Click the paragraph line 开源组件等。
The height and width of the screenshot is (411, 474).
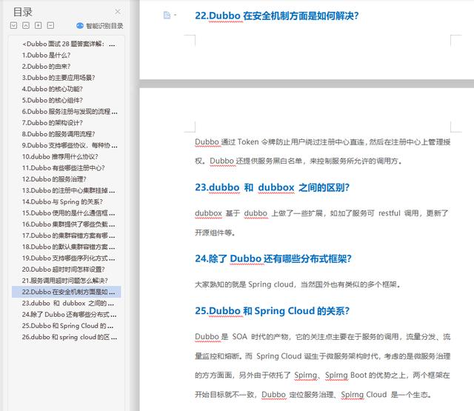point(215,233)
